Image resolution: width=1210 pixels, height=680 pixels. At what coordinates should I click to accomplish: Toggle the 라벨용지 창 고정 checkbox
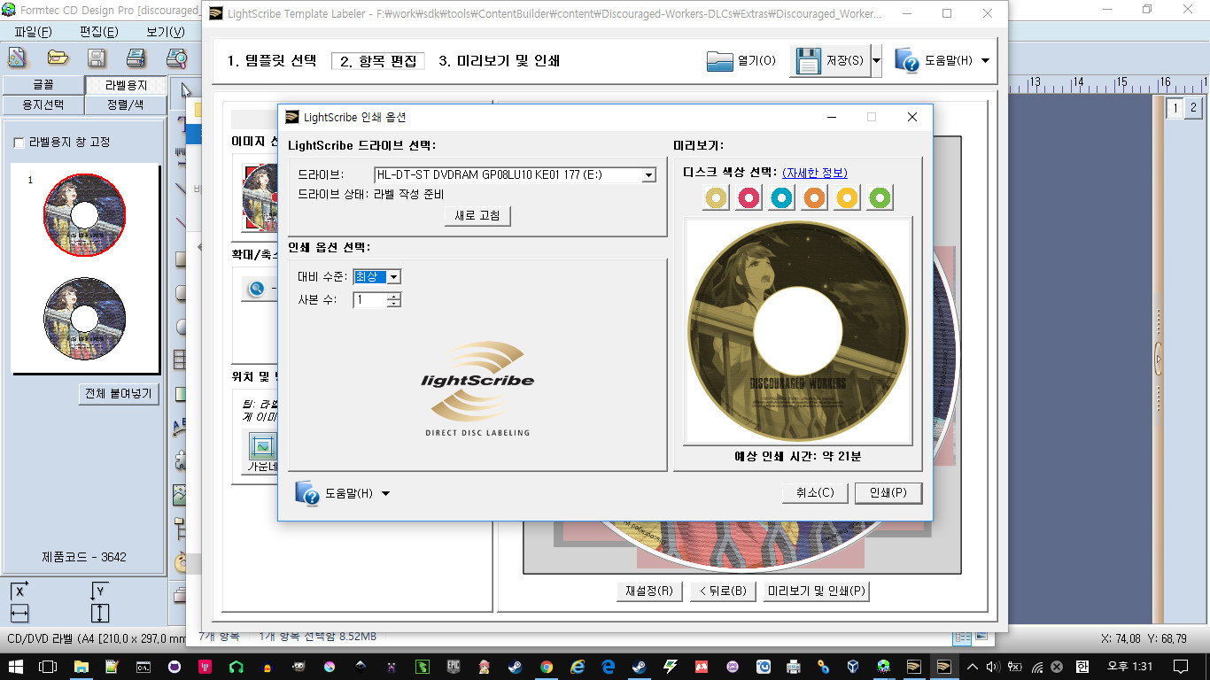(19, 143)
